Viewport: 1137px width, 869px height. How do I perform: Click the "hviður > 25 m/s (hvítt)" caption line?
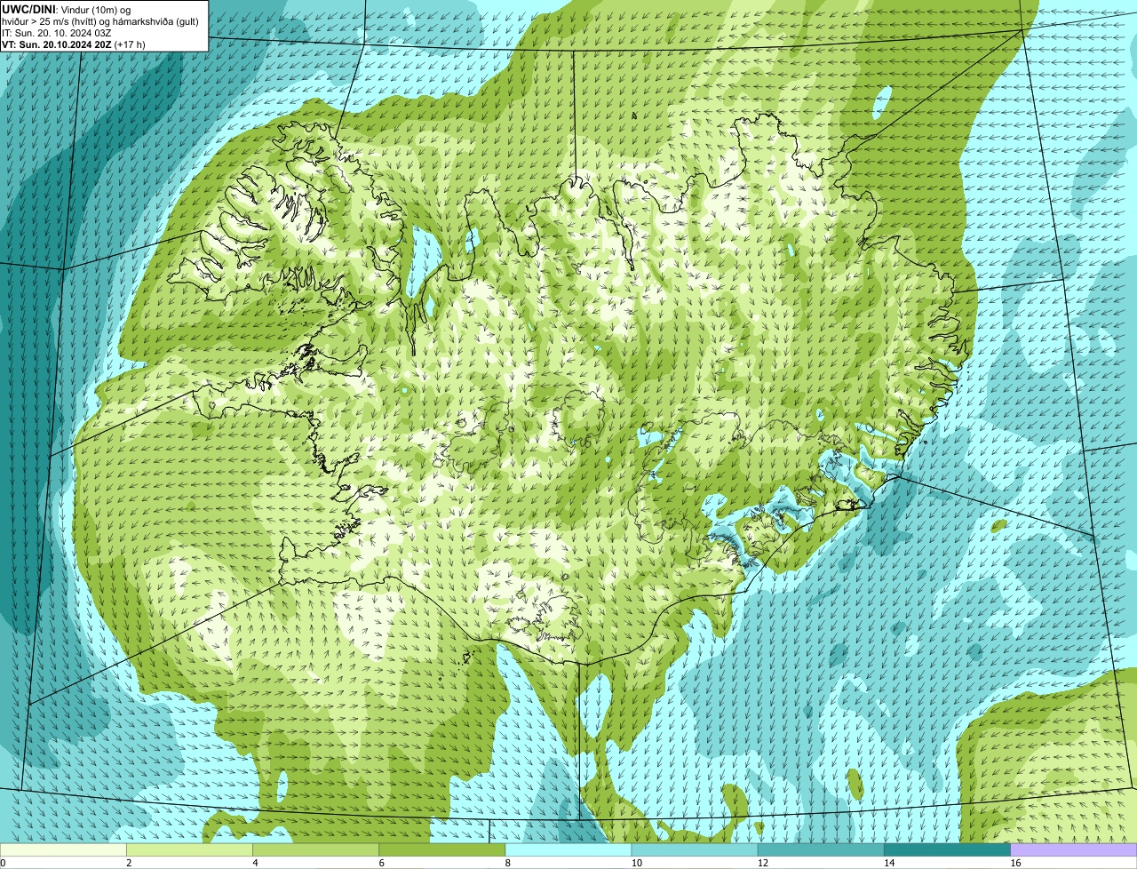click(x=100, y=21)
